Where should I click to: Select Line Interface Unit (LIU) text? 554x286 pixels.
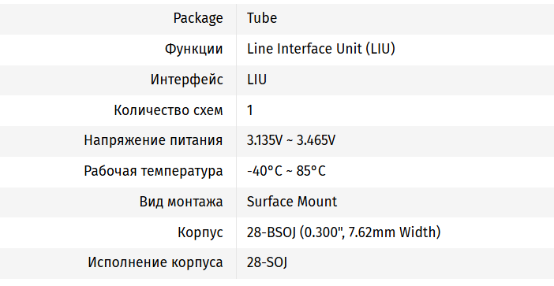click(321, 49)
